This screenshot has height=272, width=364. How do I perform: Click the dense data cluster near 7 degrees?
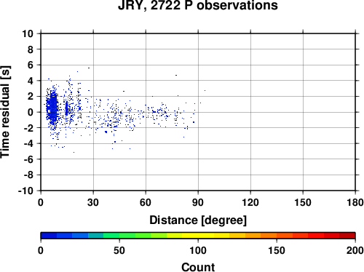tap(52, 107)
